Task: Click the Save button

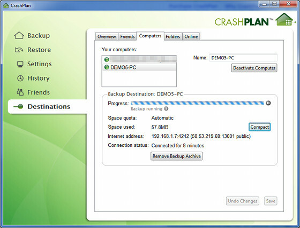Action: pos(271,201)
